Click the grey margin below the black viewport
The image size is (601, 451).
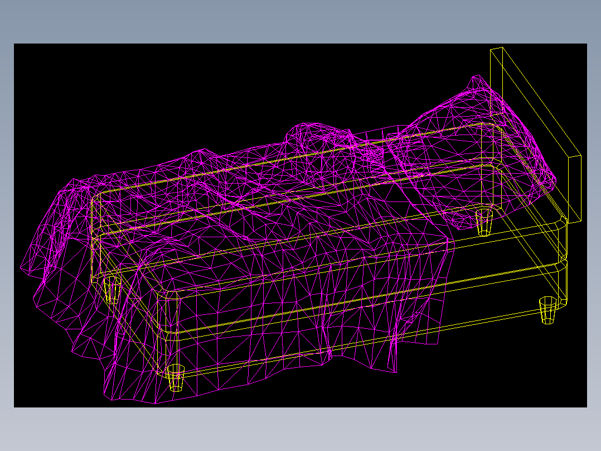pyautogui.click(x=300, y=429)
